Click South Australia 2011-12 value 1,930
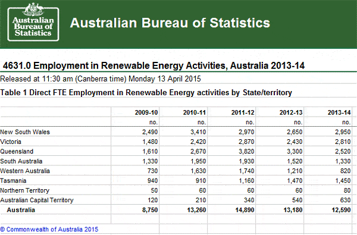Screen dimensions: 357x235 tap(246, 161)
